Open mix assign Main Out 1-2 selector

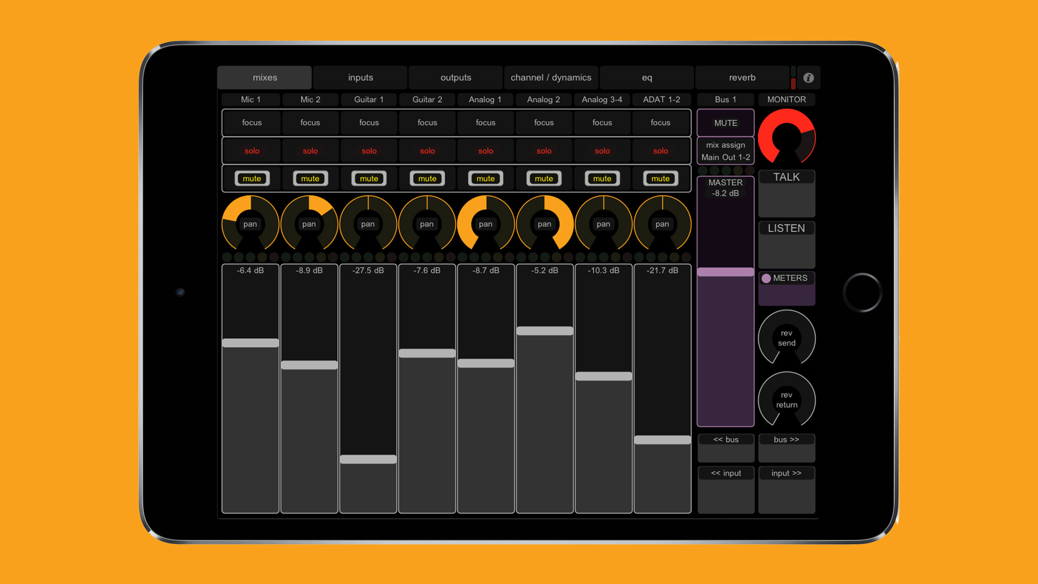726,151
